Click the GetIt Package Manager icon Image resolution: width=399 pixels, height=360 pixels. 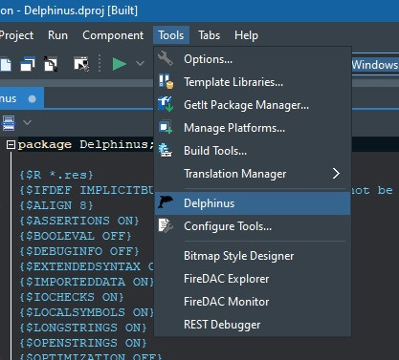click(x=166, y=104)
